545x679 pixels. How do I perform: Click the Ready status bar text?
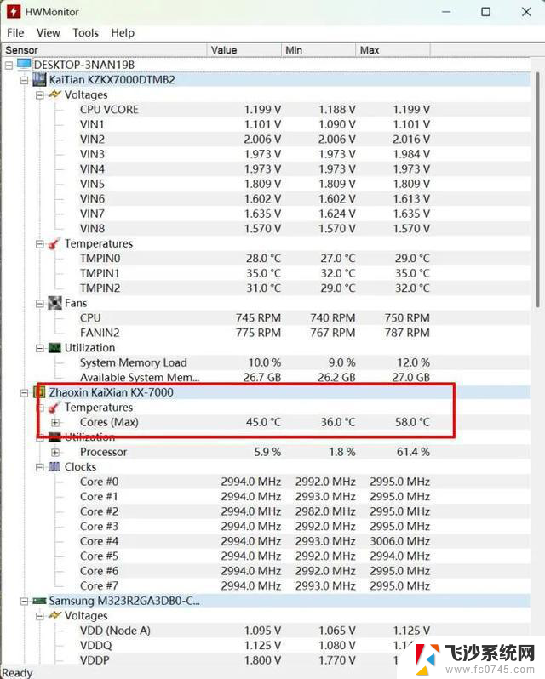17,673
